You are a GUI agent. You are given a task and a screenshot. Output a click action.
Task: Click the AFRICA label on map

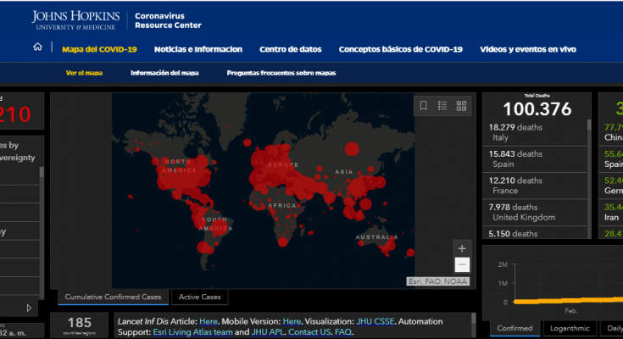tap(282, 205)
